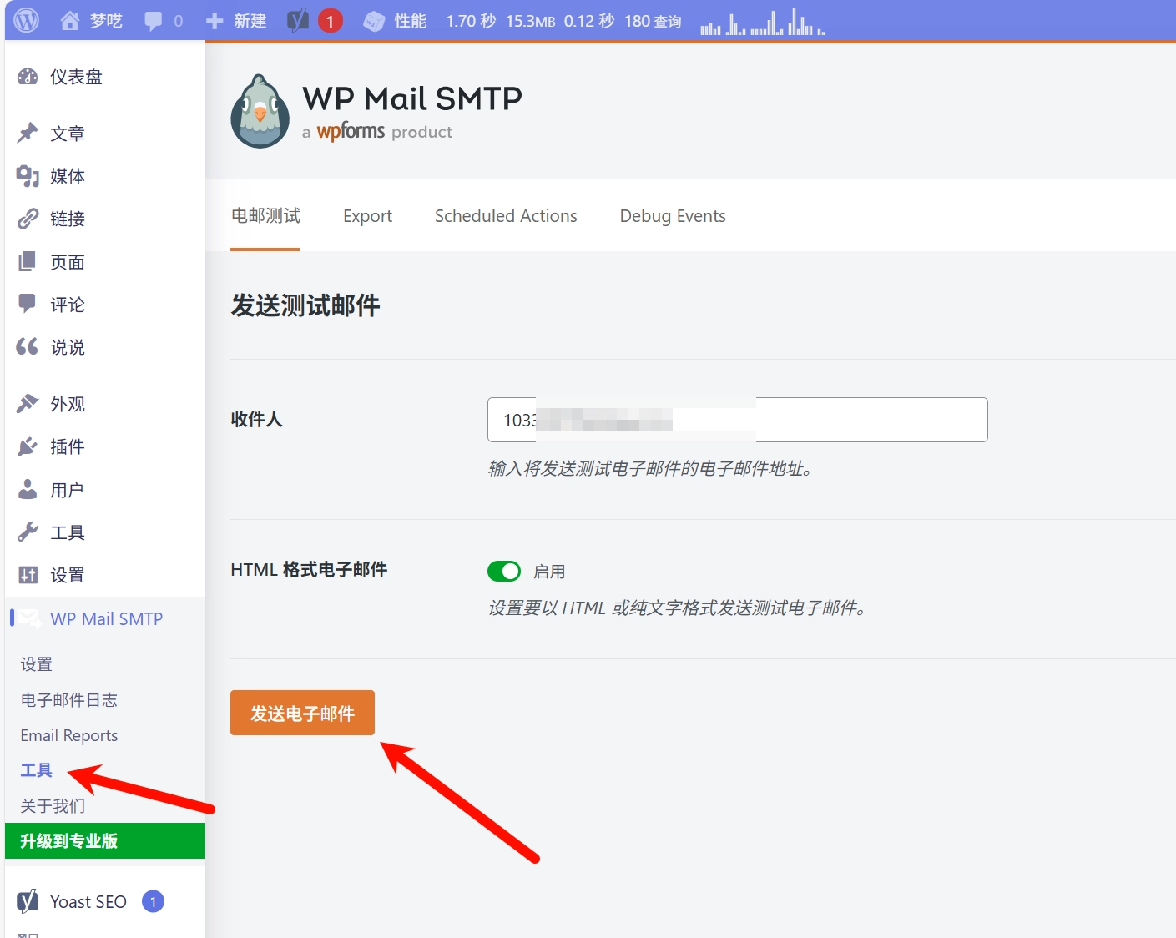Image resolution: width=1176 pixels, height=938 pixels.
Task: Click the Yoast SEO sidebar icon
Action: pyautogui.click(x=28, y=901)
